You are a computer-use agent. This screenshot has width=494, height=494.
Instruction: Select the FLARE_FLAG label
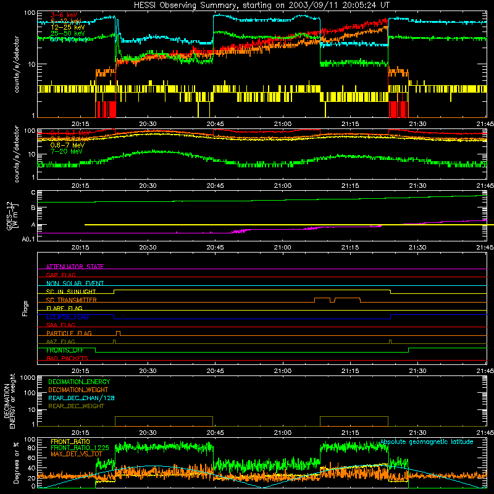coord(64,308)
